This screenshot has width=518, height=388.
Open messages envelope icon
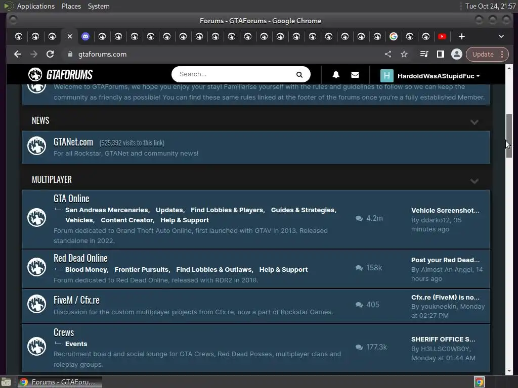pyautogui.click(x=355, y=75)
